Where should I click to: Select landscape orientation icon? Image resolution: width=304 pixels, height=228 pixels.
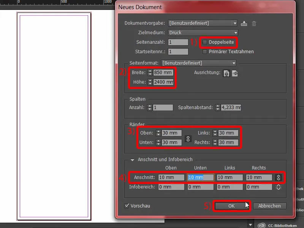tap(235, 73)
